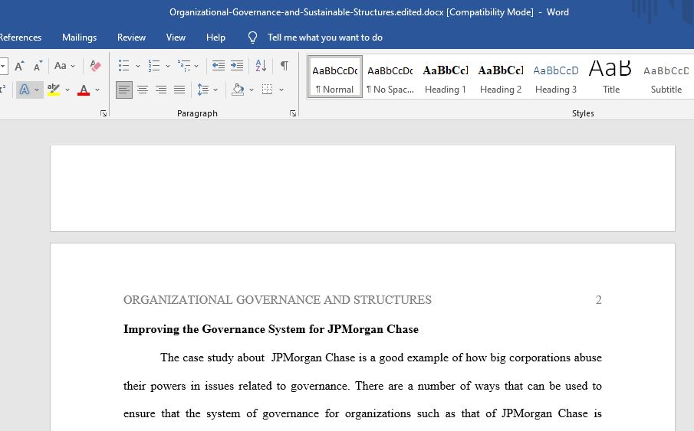Apply the Normal style
This screenshot has height=431, width=694.
click(335, 77)
